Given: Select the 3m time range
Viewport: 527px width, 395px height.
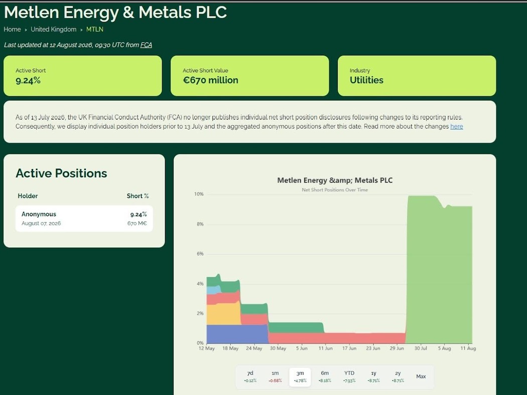Looking at the screenshot, I should 300,377.
